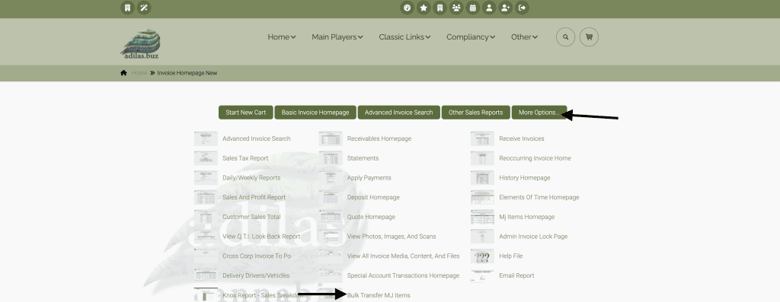Open the Sales Tax Report link
This screenshot has width=780, height=302.
(x=245, y=158)
